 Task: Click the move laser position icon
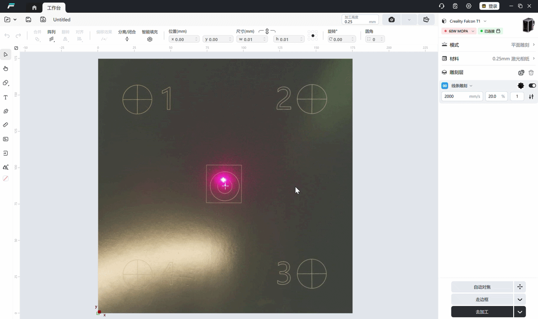tap(520, 287)
